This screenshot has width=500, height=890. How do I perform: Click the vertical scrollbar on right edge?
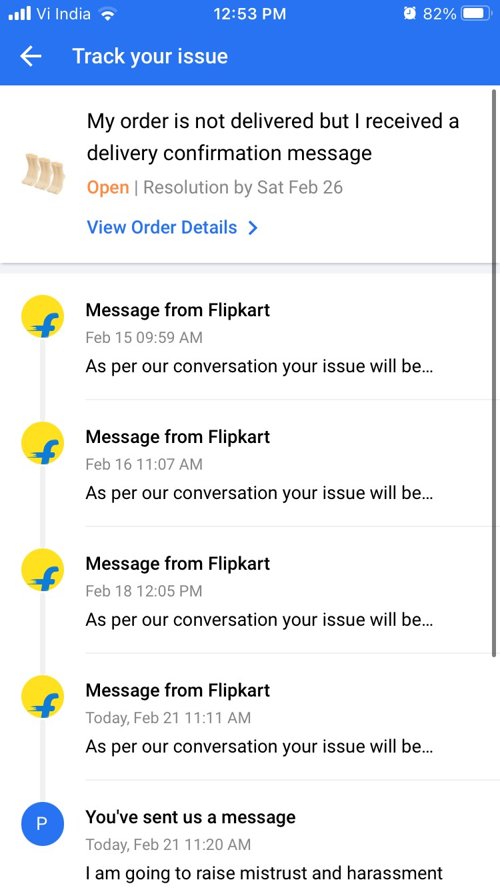click(494, 374)
